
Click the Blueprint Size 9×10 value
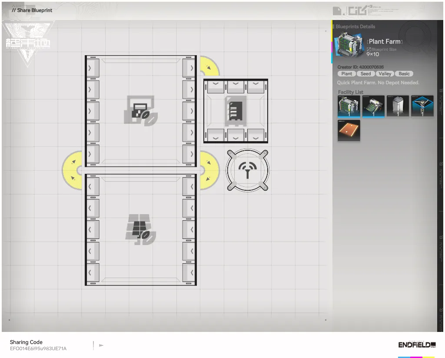click(x=372, y=54)
